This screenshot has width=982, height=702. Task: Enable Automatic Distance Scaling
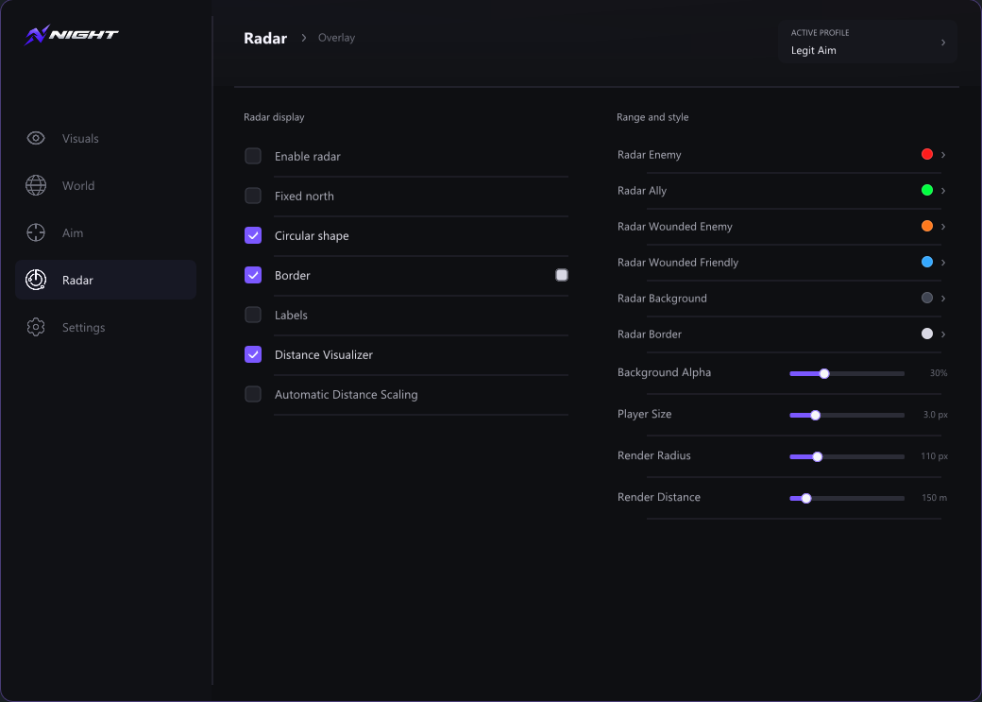(253, 394)
